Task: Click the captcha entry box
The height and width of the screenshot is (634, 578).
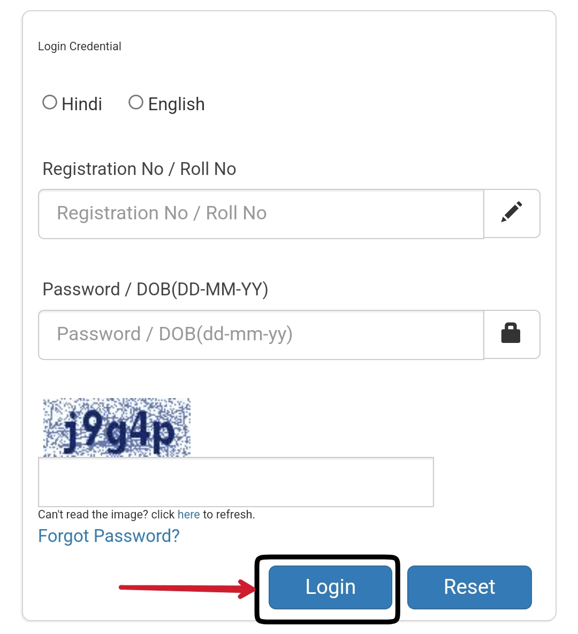Action: (235, 482)
